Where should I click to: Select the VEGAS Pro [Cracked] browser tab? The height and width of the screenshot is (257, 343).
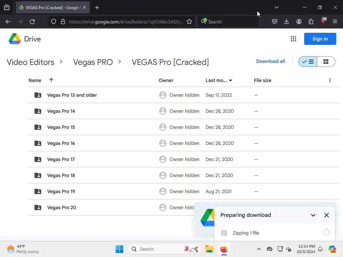coord(53,8)
